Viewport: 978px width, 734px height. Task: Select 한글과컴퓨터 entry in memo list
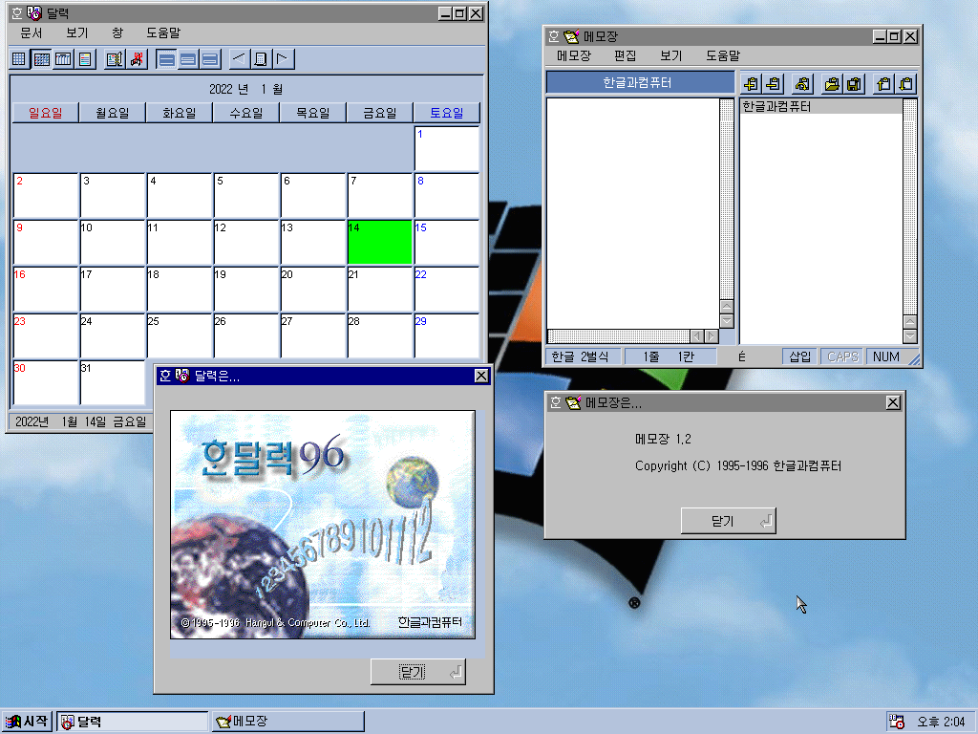point(820,107)
